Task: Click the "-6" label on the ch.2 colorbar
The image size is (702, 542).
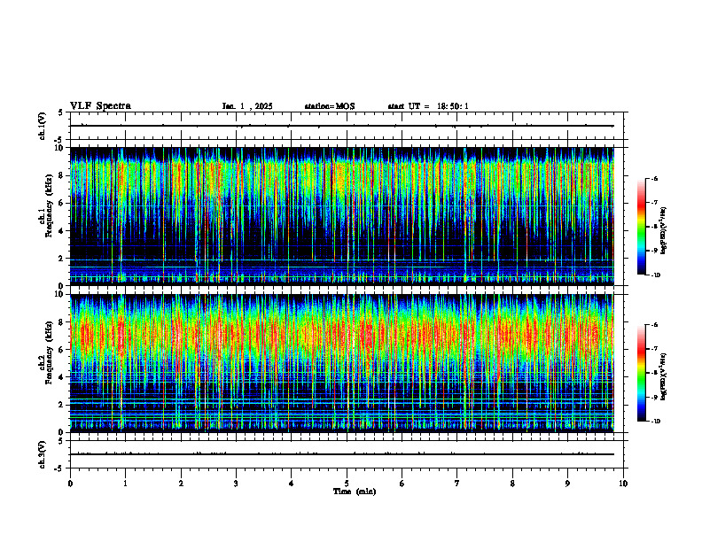Action: [654, 325]
